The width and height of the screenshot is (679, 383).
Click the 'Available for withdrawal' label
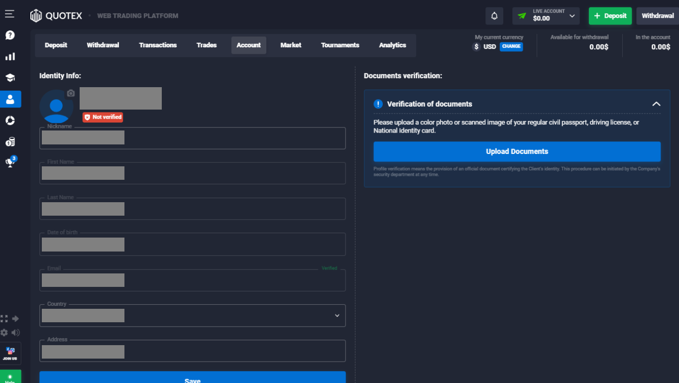(x=579, y=37)
